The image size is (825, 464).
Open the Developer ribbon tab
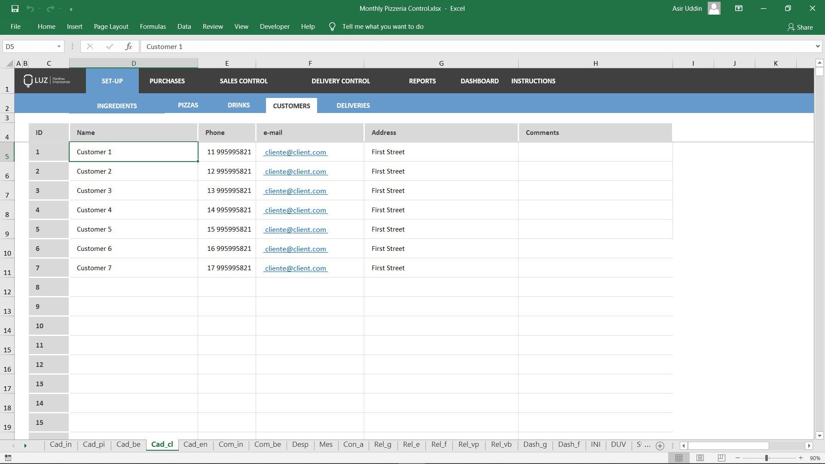click(275, 26)
